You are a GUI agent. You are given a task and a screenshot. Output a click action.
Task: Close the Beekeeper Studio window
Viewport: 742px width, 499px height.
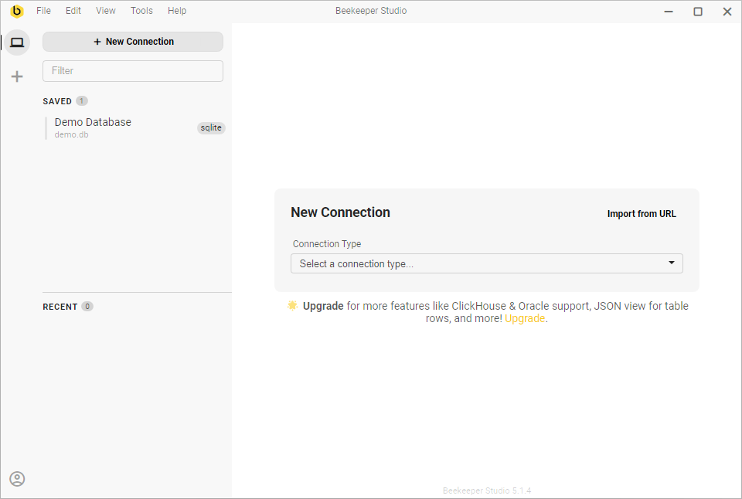[x=727, y=12]
